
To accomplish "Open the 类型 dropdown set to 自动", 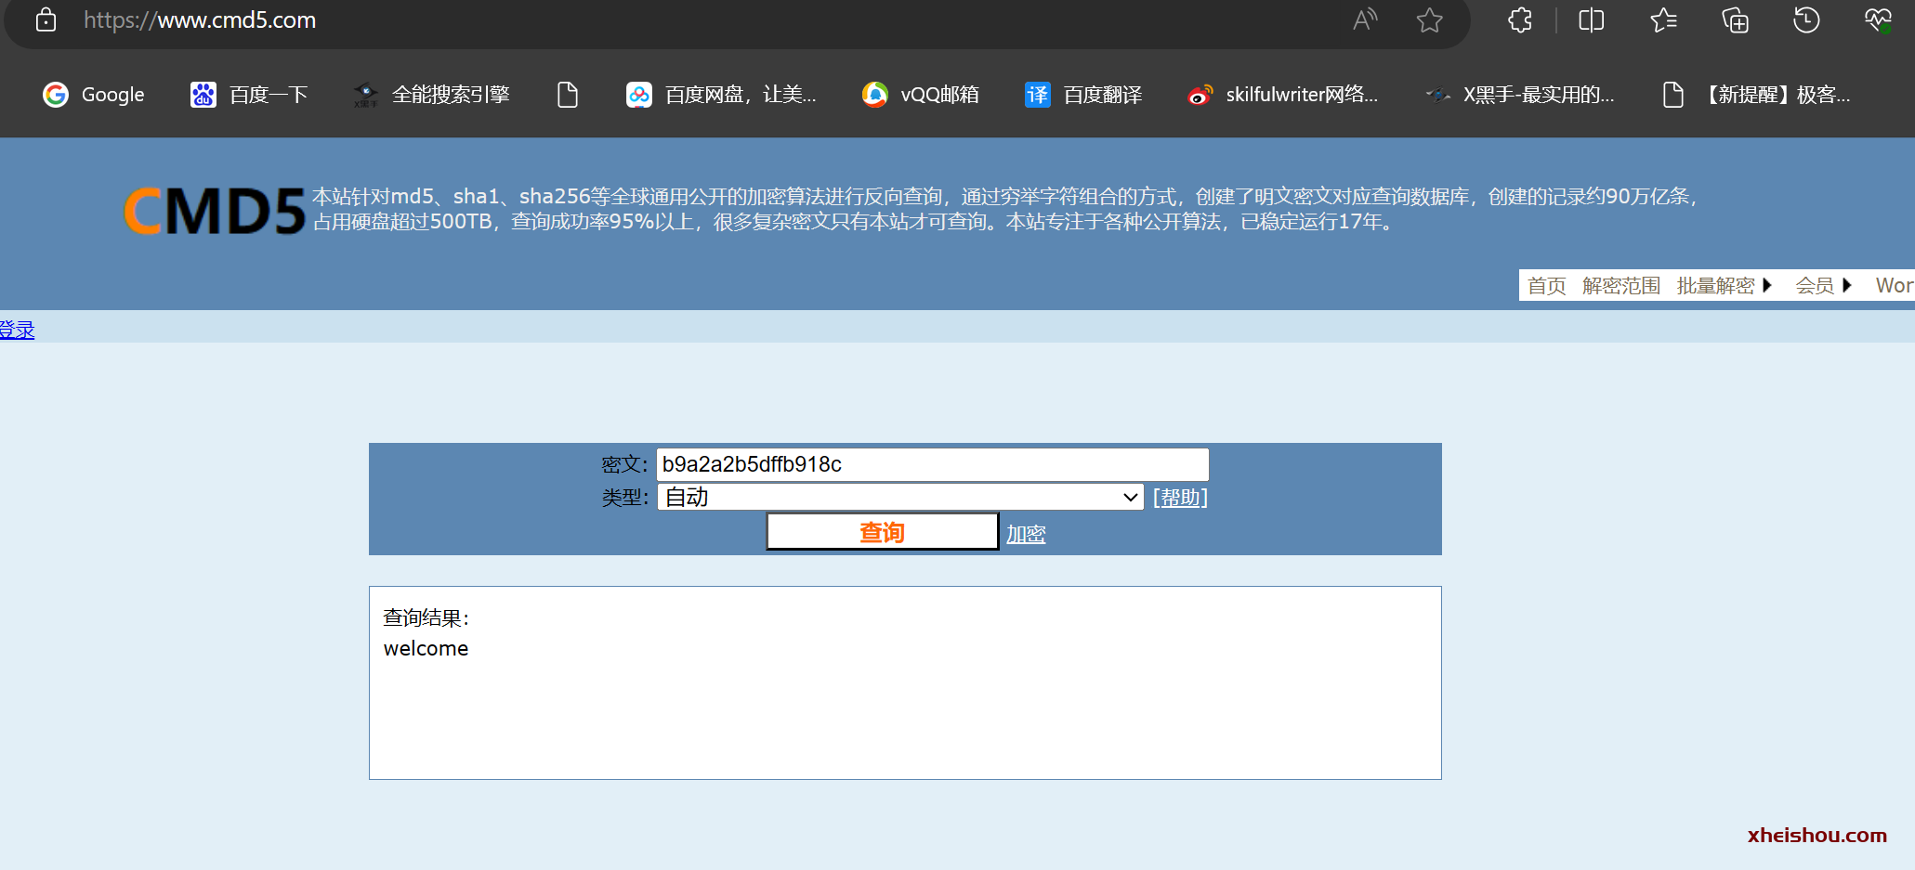I will (900, 498).
